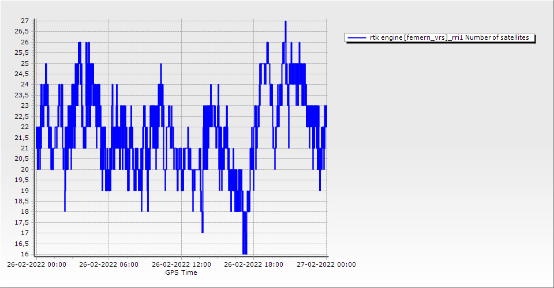Screen dimensions: 554x288
Task: Click the y-axis tick label 25
Action: pyautogui.click(x=25, y=63)
